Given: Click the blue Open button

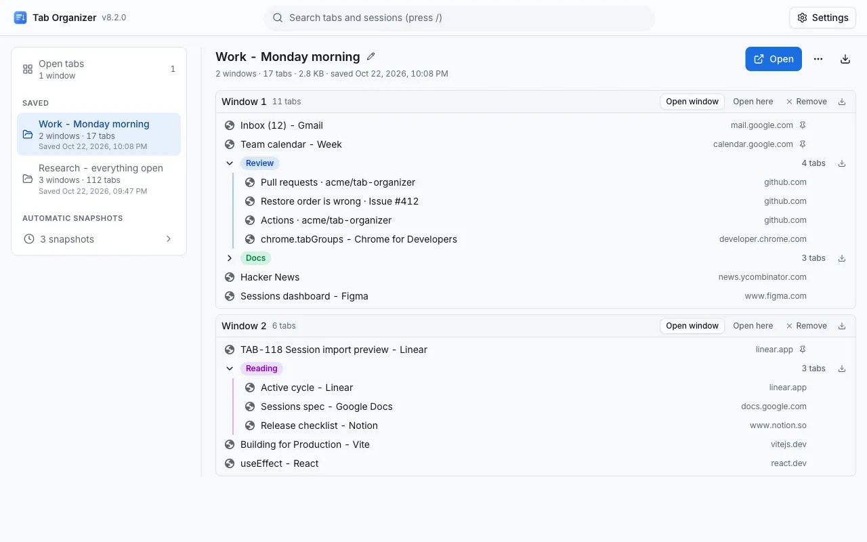Looking at the screenshot, I should coord(774,59).
